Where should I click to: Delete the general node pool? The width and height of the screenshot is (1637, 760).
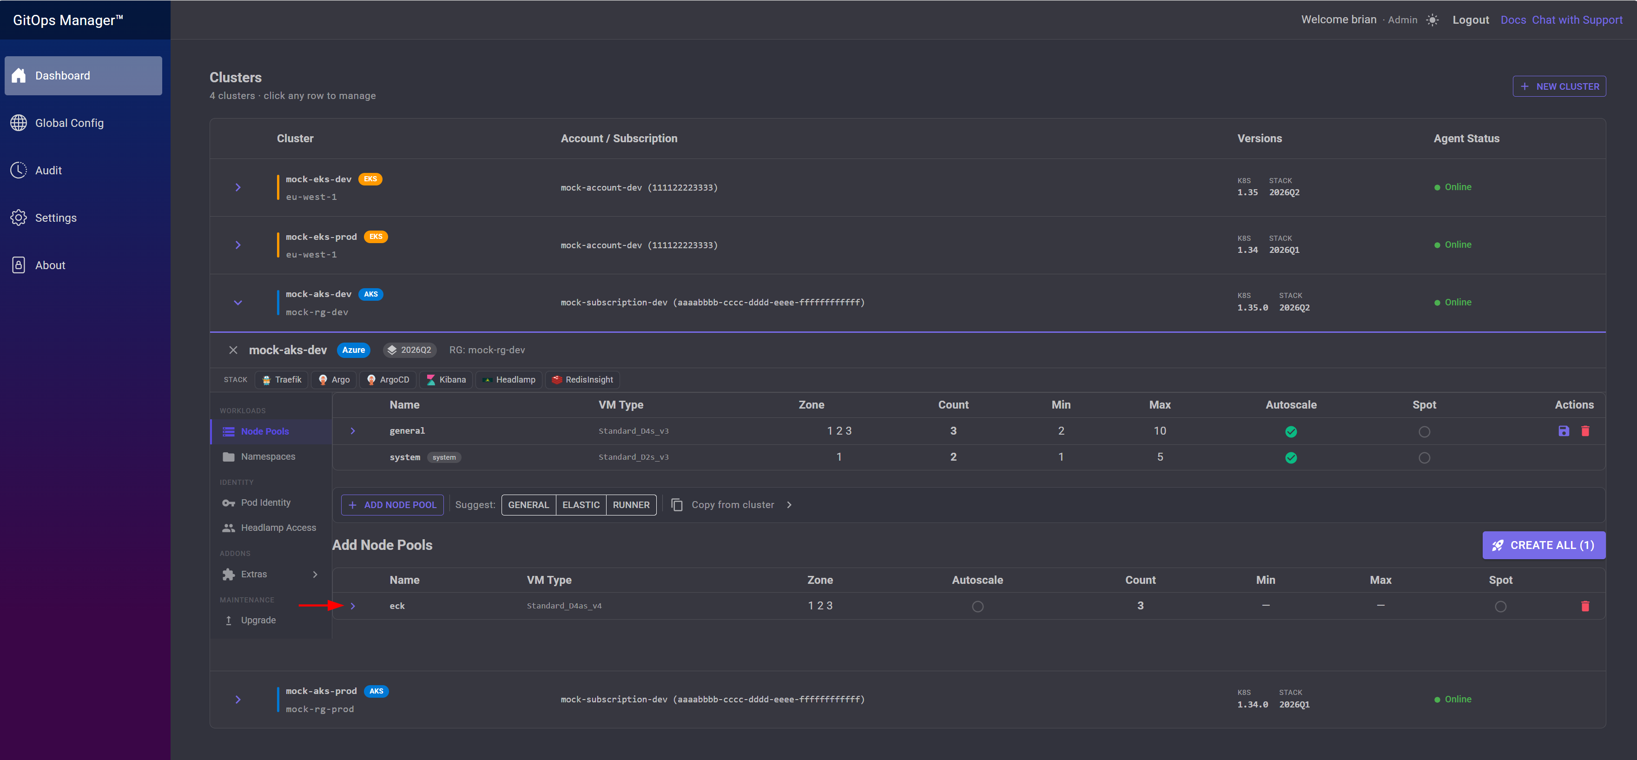click(x=1585, y=431)
